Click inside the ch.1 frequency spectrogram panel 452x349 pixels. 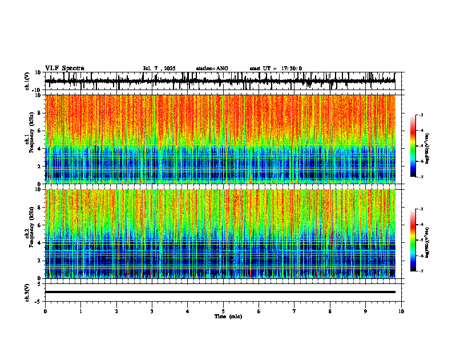tap(220, 139)
